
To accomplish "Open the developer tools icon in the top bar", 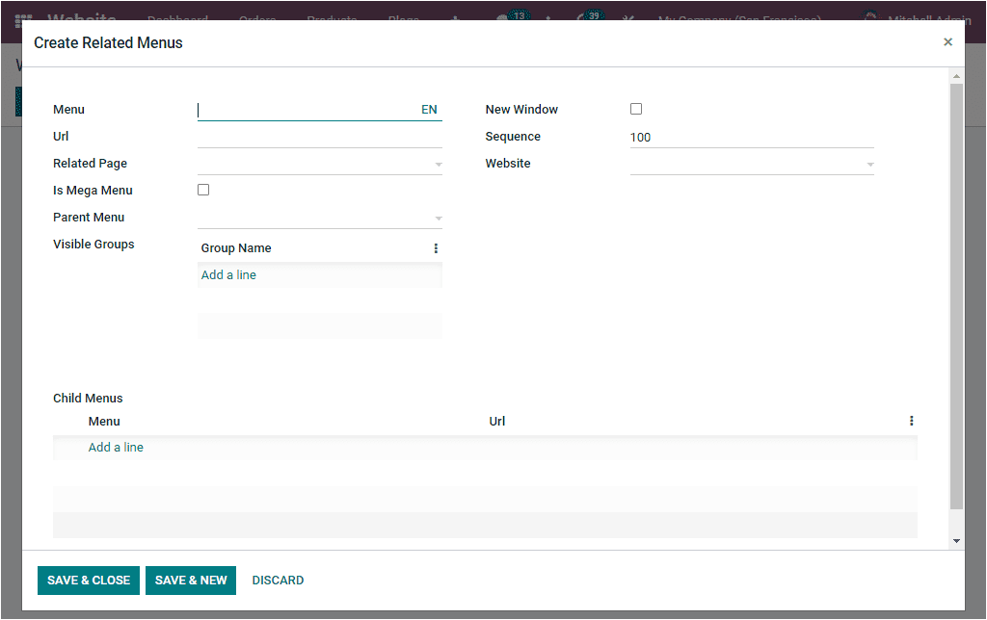I will [629, 20].
